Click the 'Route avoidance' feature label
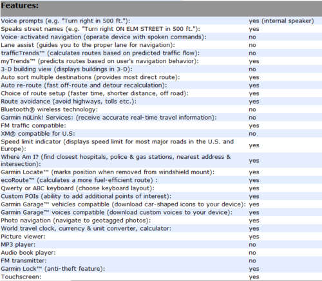The image size is (322, 281). [x=68, y=102]
